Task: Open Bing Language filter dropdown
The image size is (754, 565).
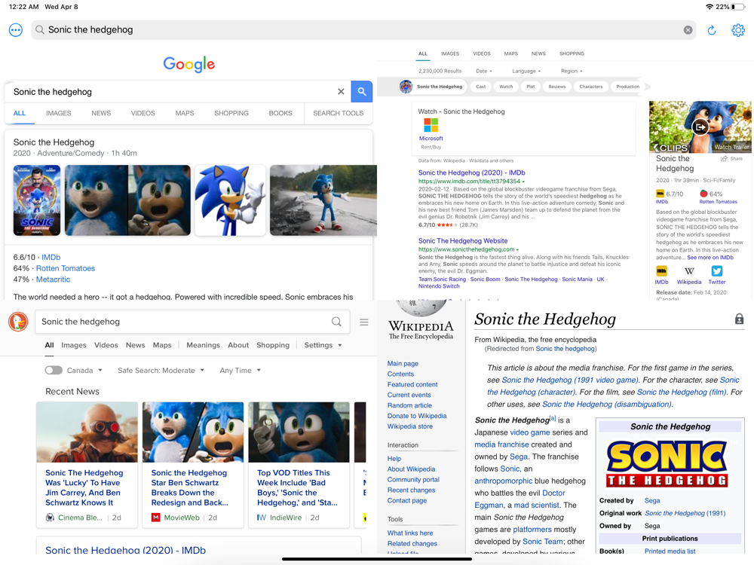Action: [x=526, y=71]
